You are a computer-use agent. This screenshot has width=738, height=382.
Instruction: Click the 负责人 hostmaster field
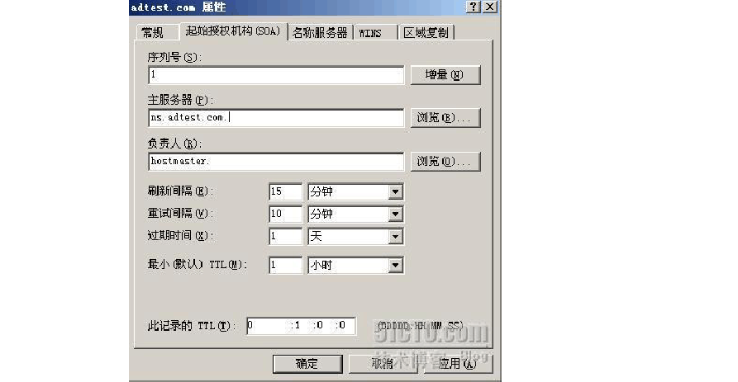coord(276,161)
